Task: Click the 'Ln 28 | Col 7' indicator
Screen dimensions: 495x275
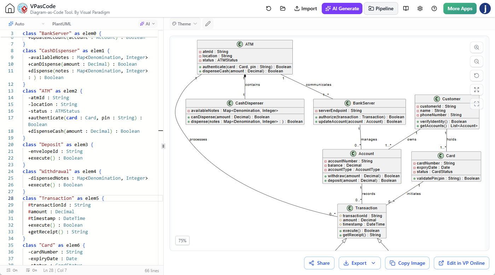Action: [x=55, y=270]
